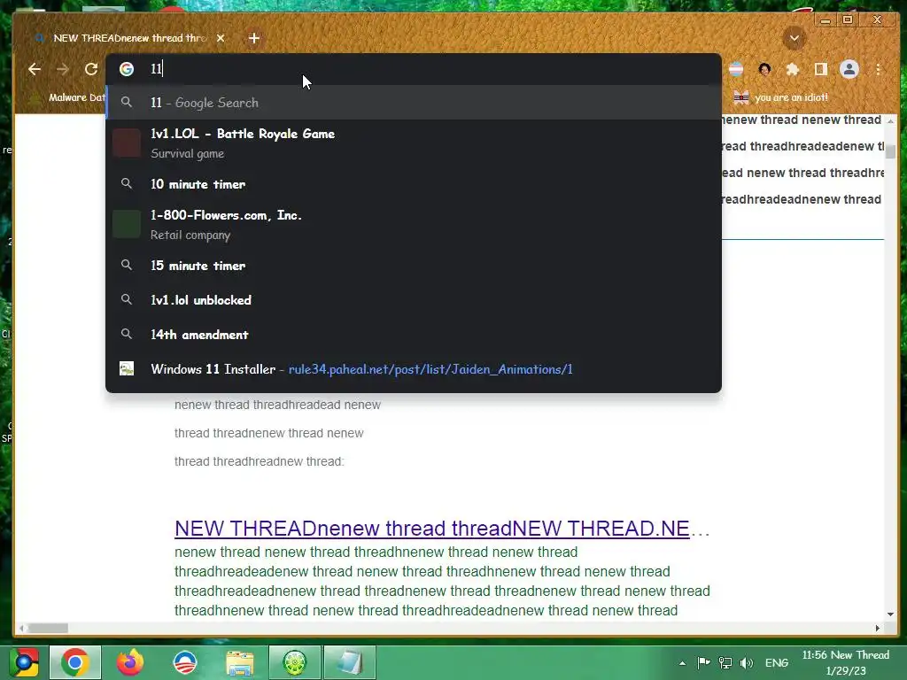
Task: Open the Malware Dat bookmark
Action: coord(68,97)
